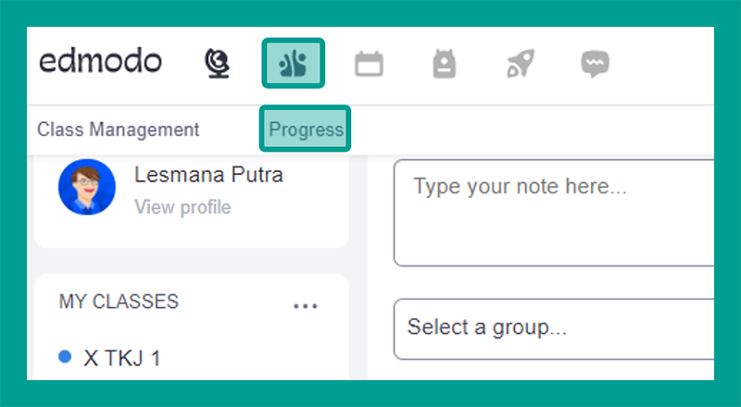Click the Edmodo logo
This screenshot has height=407, width=741.
100,62
